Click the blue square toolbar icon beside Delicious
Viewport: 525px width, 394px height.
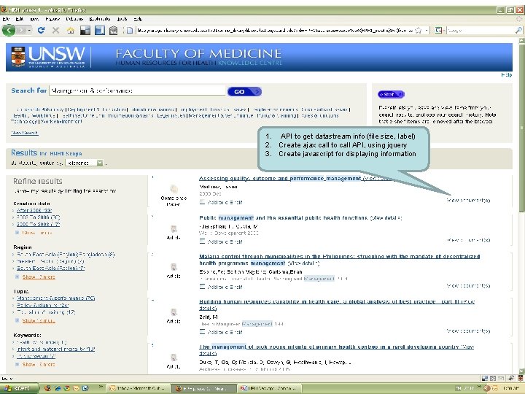click(x=99, y=31)
